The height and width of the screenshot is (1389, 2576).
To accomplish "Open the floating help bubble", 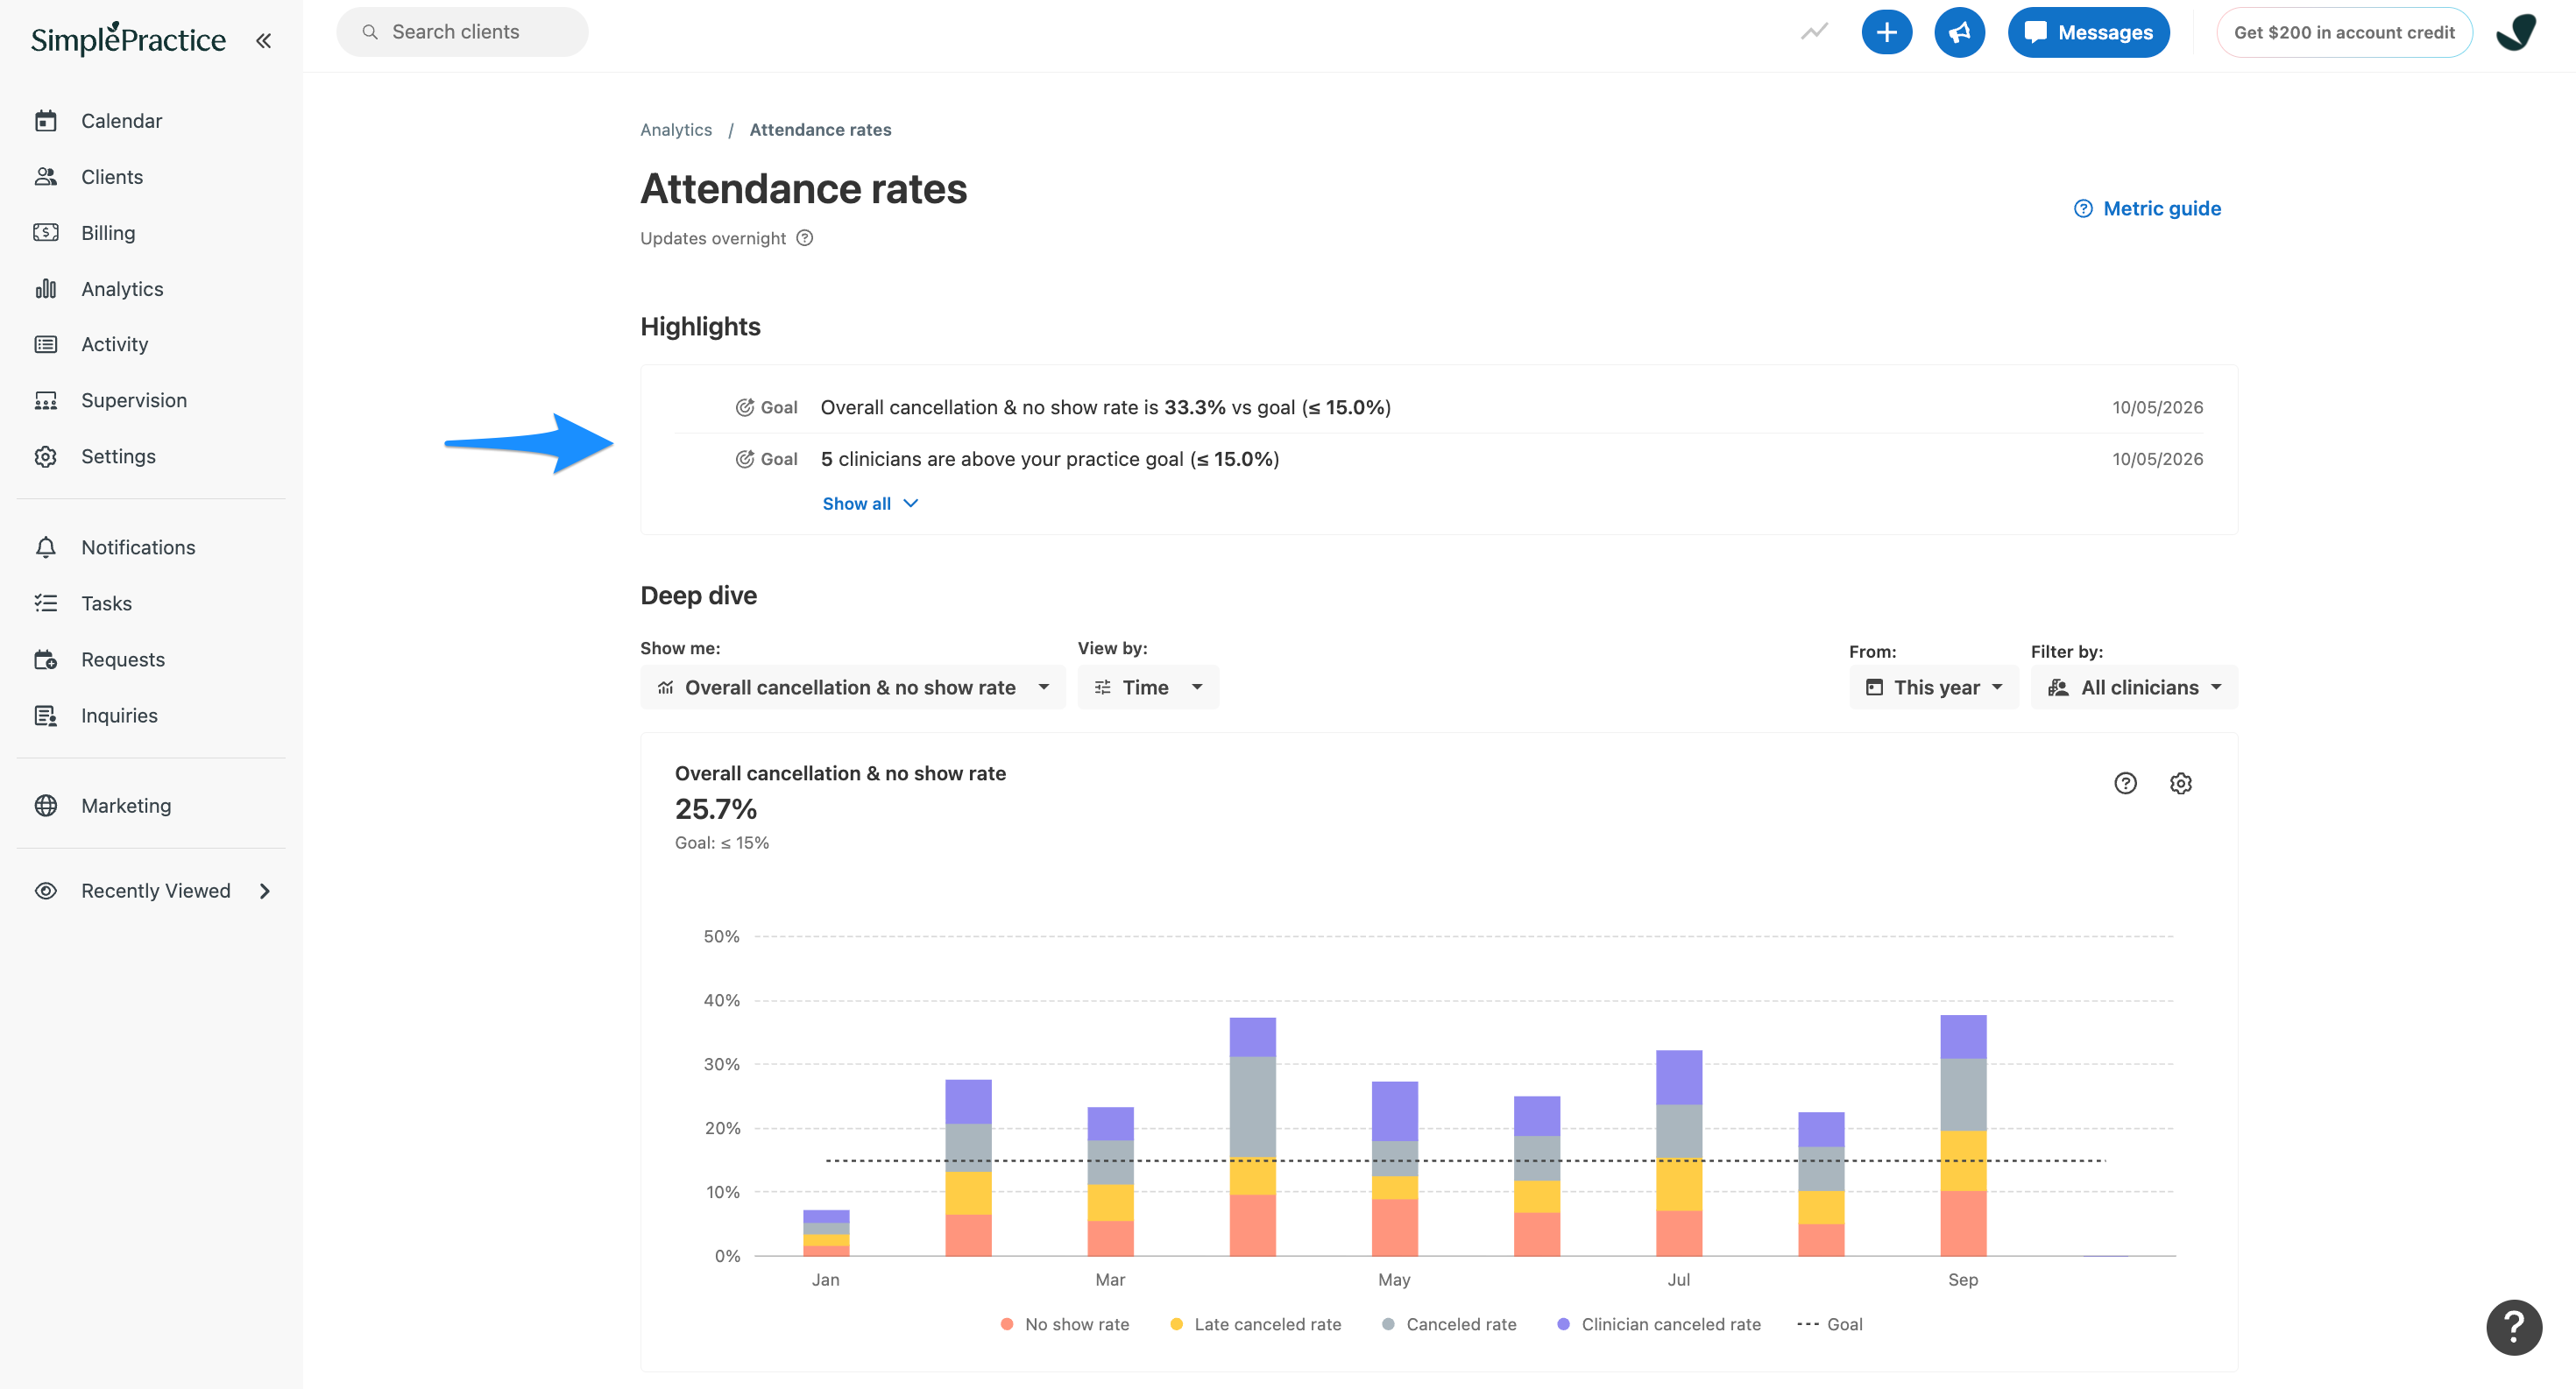I will [x=2513, y=1327].
